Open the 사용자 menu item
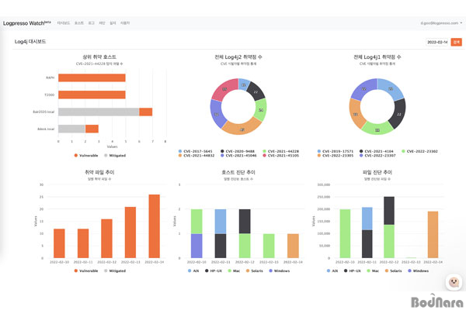 click(125, 22)
